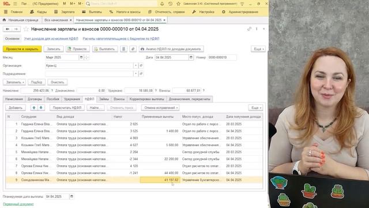Click the document report icon button
Screen dimensions: 369x208
pos(124,49)
